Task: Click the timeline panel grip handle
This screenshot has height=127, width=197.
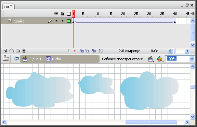Action: click(3, 14)
